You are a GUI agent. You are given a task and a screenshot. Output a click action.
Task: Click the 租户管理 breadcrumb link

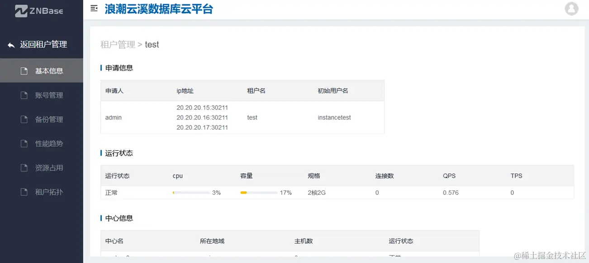tap(118, 45)
